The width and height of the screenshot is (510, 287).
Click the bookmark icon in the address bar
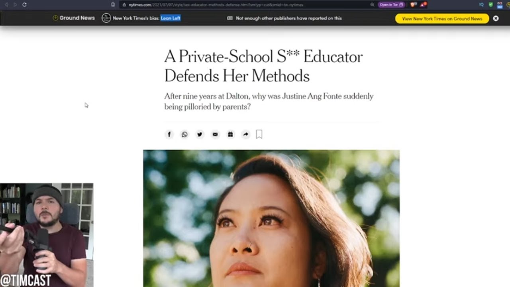tap(113, 5)
